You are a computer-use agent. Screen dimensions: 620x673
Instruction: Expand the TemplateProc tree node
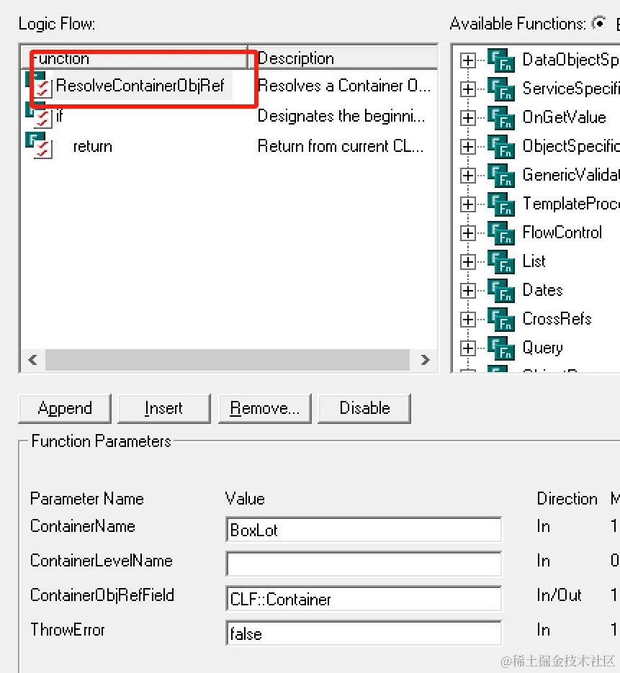pos(467,204)
